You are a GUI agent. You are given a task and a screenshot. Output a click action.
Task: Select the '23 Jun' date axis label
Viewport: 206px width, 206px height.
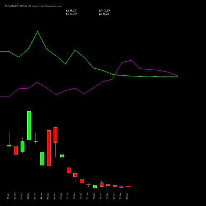(121, 196)
